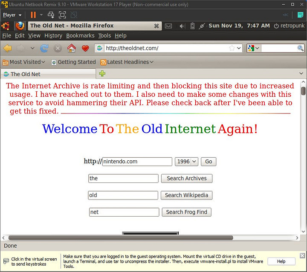Open the Firefox Help menu
This screenshot has width=307, height=272.
point(120,36)
